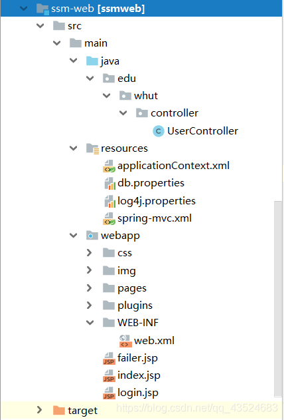Image resolution: width=284 pixels, height=420 pixels.
Task: Collapse the edu package arrow
Action: pos(90,79)
